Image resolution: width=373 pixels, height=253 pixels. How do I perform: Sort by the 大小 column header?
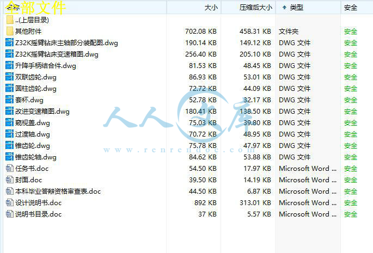211,8
